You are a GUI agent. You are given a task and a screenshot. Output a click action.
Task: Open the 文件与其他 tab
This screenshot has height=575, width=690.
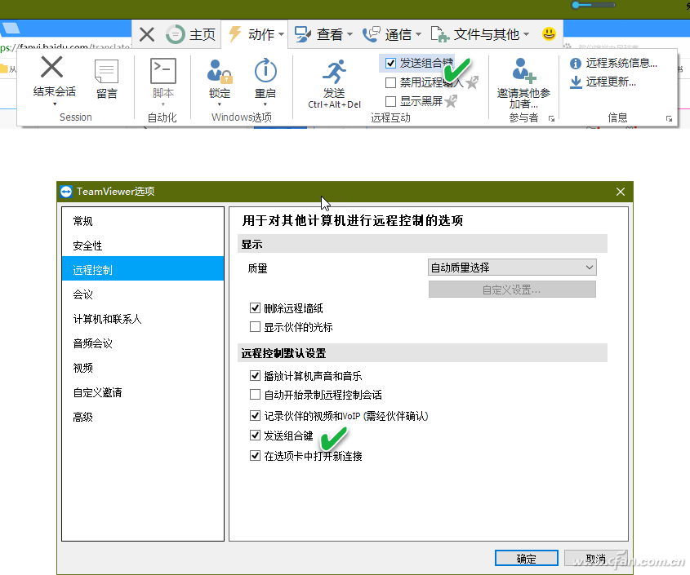[x=479, y=34]
